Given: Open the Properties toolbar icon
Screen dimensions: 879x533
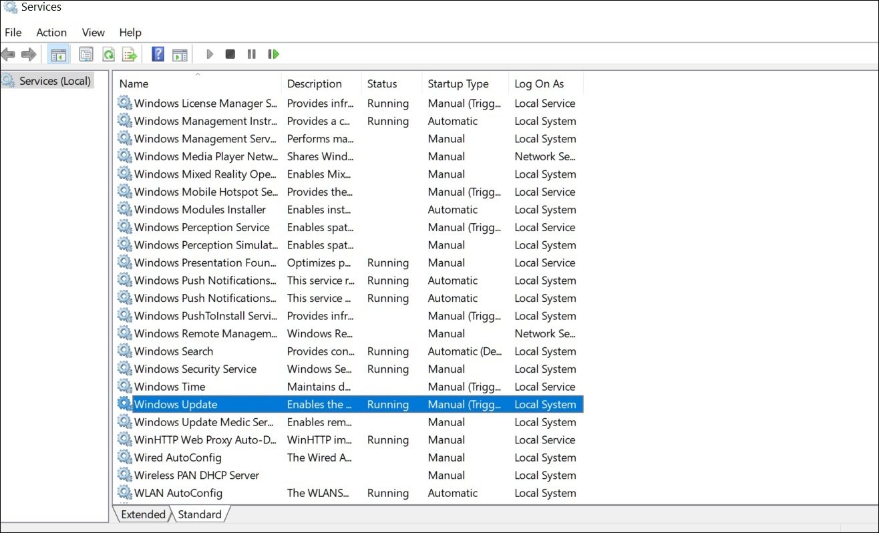Looking at the screenshot, I should tap(86, 54).
